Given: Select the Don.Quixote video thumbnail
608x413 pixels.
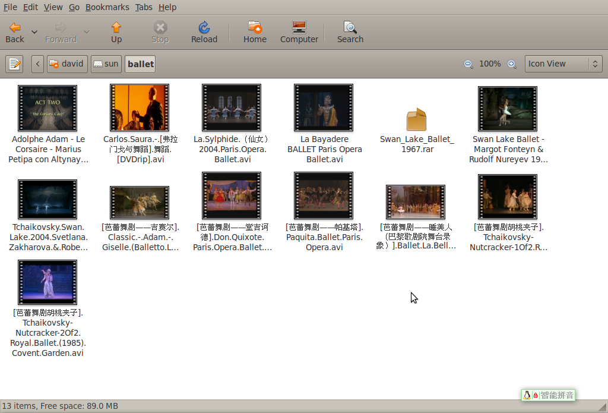Looking at the screenshot, I should (x=232, y=196).
